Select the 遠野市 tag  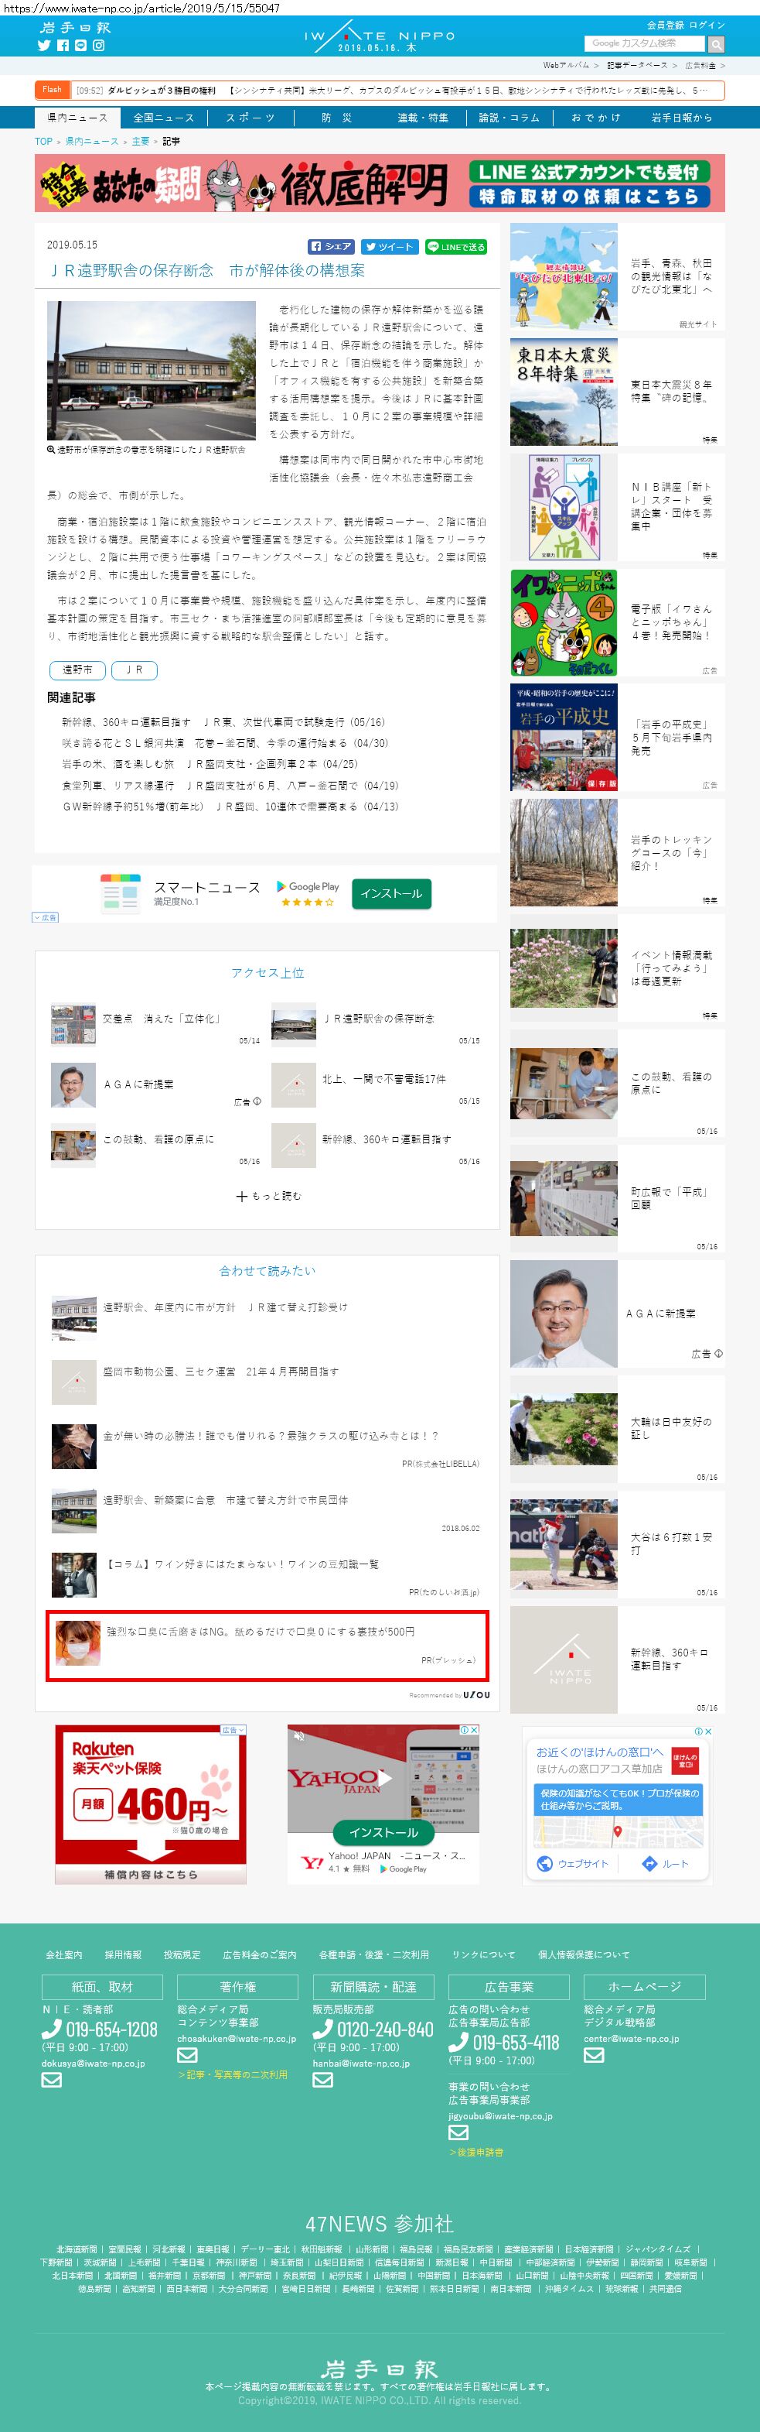point(77,670)
